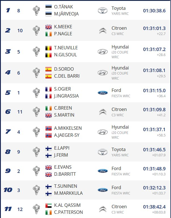The height and width of the screenshot is (218, 171).
Task: Click the Ford logo in T.SUNINEN's row
Action: coord(102,190)
